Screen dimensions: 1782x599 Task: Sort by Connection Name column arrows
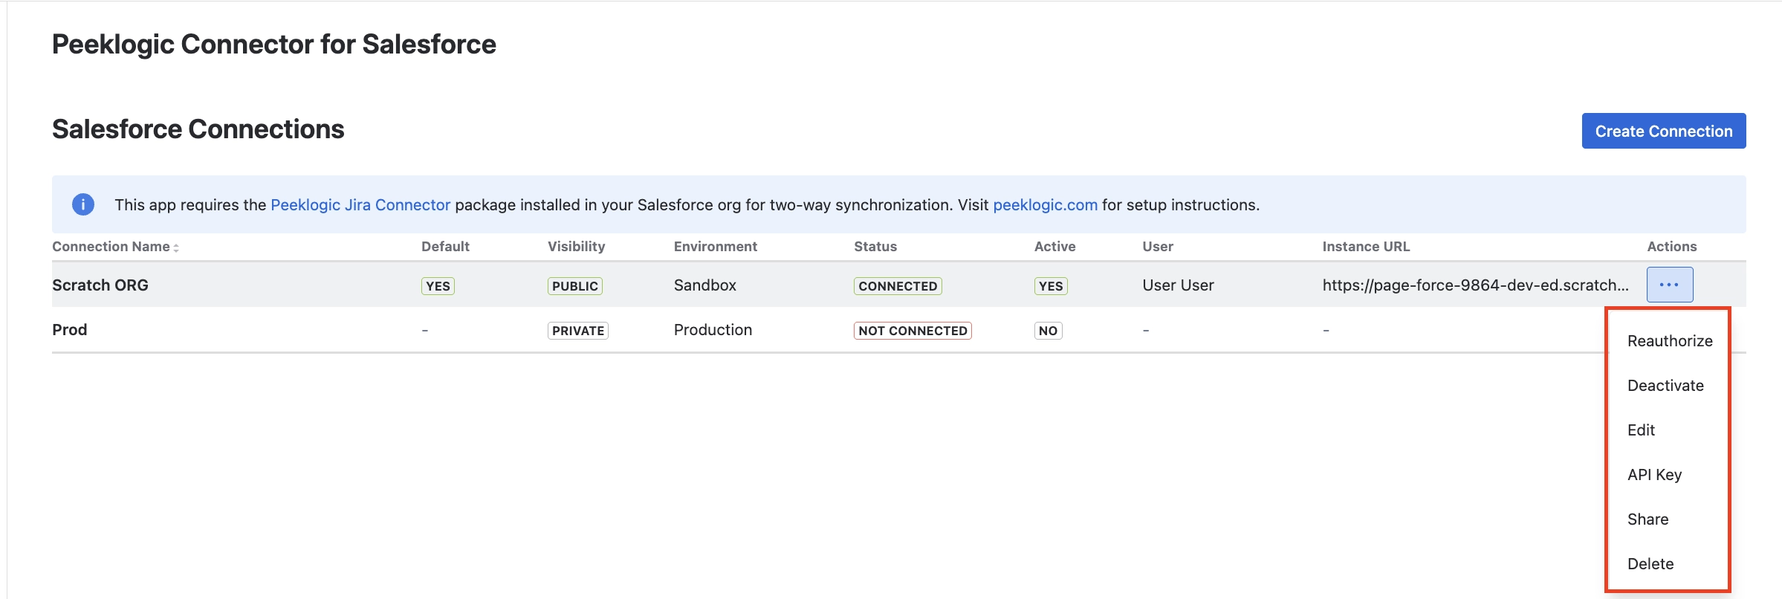pyautogui.click(x=176, y=247)
